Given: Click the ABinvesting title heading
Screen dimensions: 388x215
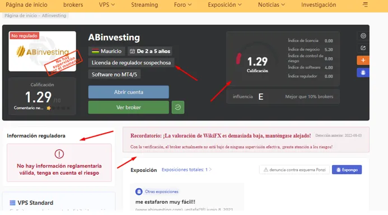Looking at the screenshot, I should pos(114,38).
